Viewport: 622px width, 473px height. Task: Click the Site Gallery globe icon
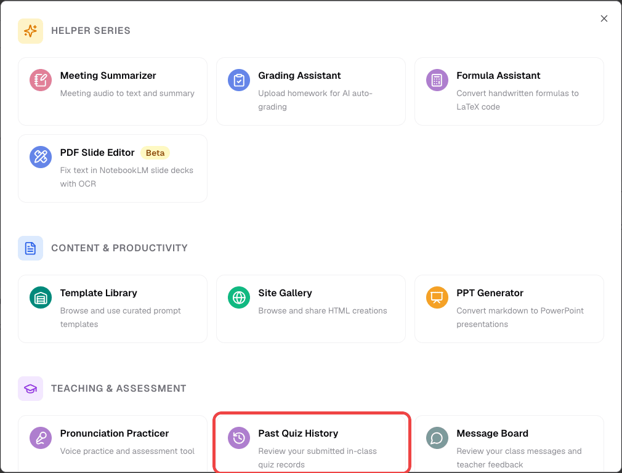tap(239, 297)
